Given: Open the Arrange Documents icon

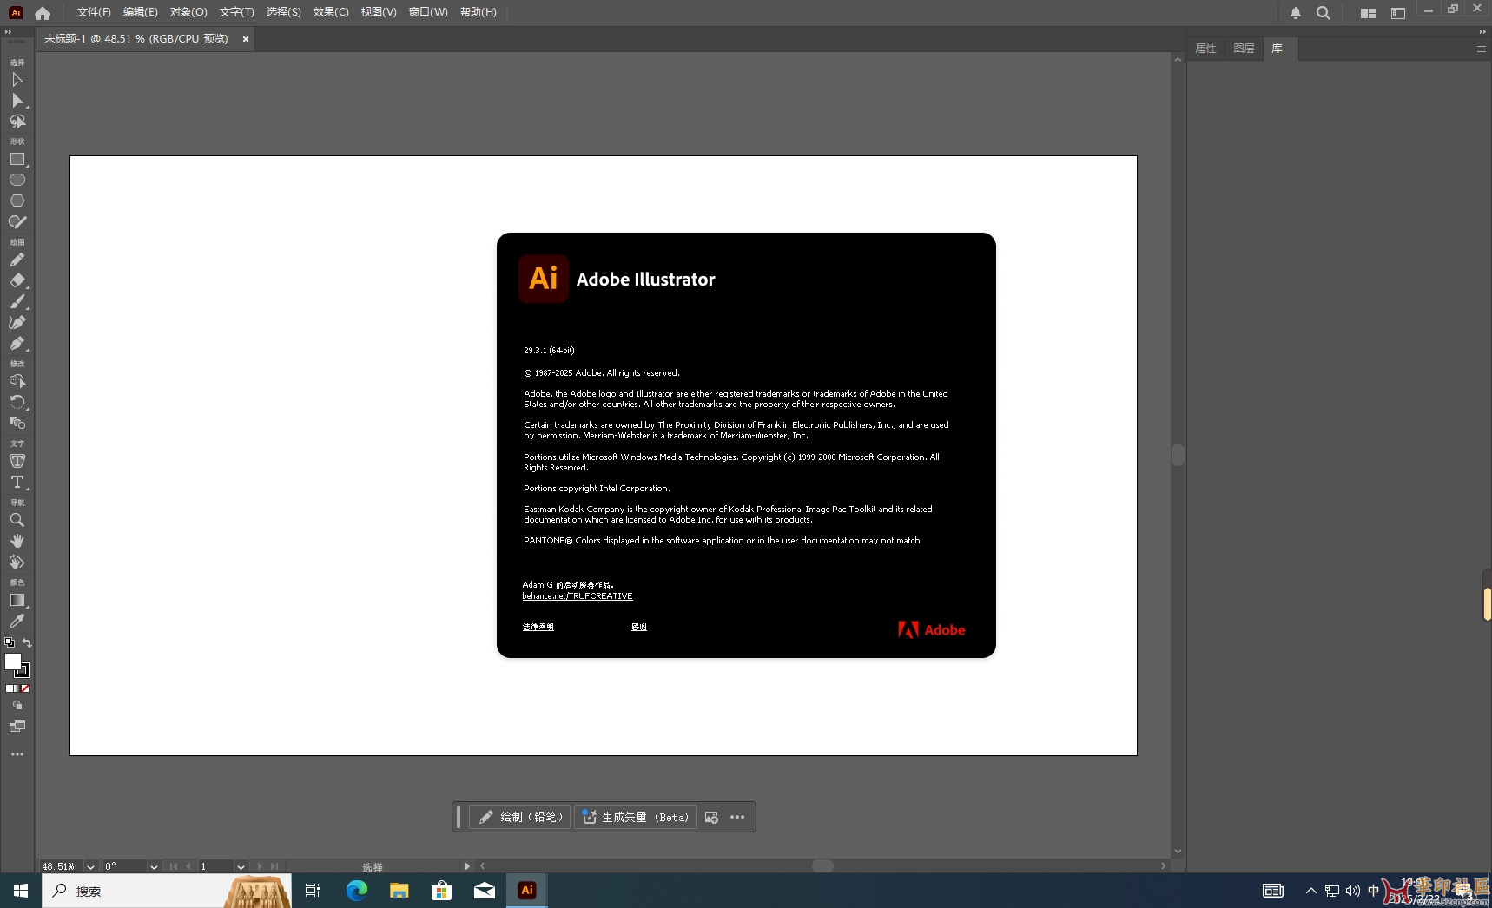Looking at the screenshot, I should (1368, 13).
